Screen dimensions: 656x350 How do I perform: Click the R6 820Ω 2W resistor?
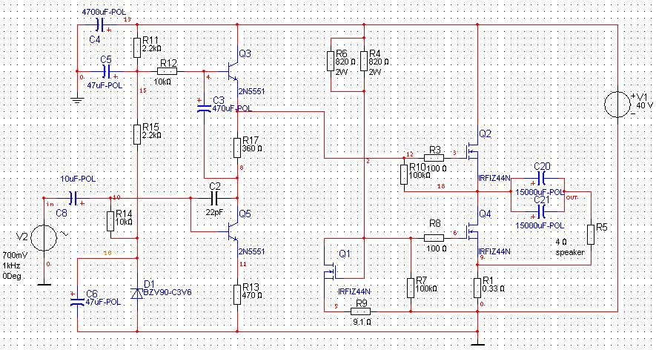(x=331, y=61)
